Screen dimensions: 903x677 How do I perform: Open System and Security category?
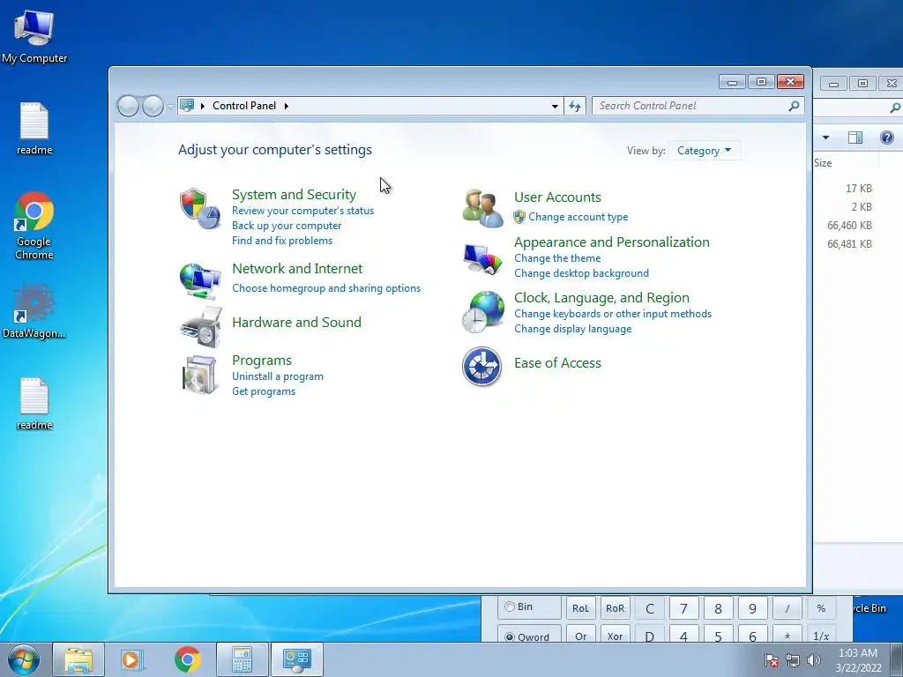point(294,195)
